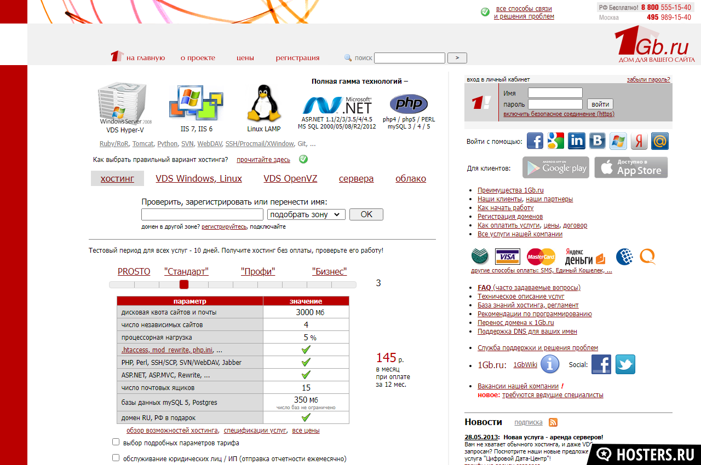
Task: Click the 'пароль' password field
Action: 555,104
